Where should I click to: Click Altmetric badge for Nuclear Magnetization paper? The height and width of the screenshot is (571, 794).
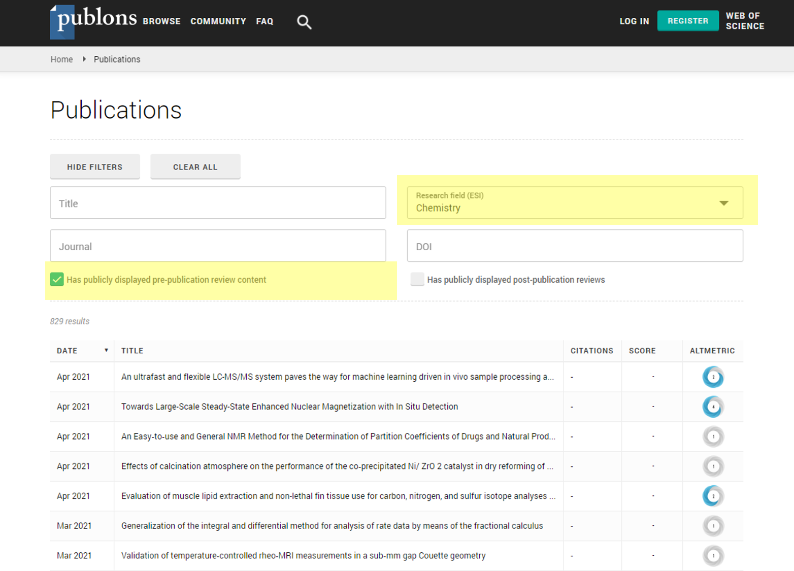tap(713, 407)
